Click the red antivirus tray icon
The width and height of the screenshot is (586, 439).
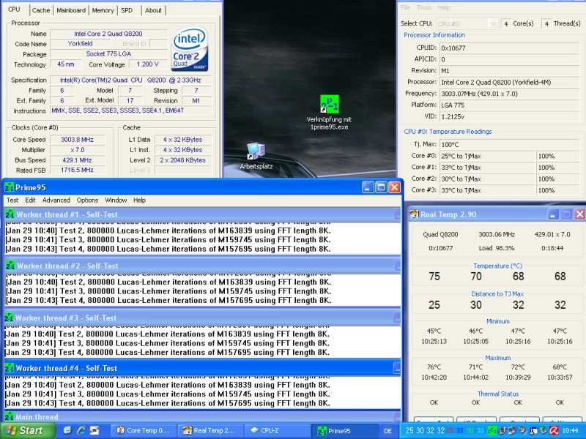tap(554, 430)
